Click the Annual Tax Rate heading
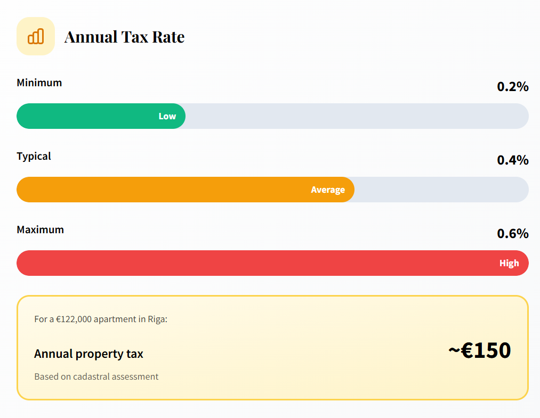The width and height of the screenshot is (540, 418). click(124, 37)
